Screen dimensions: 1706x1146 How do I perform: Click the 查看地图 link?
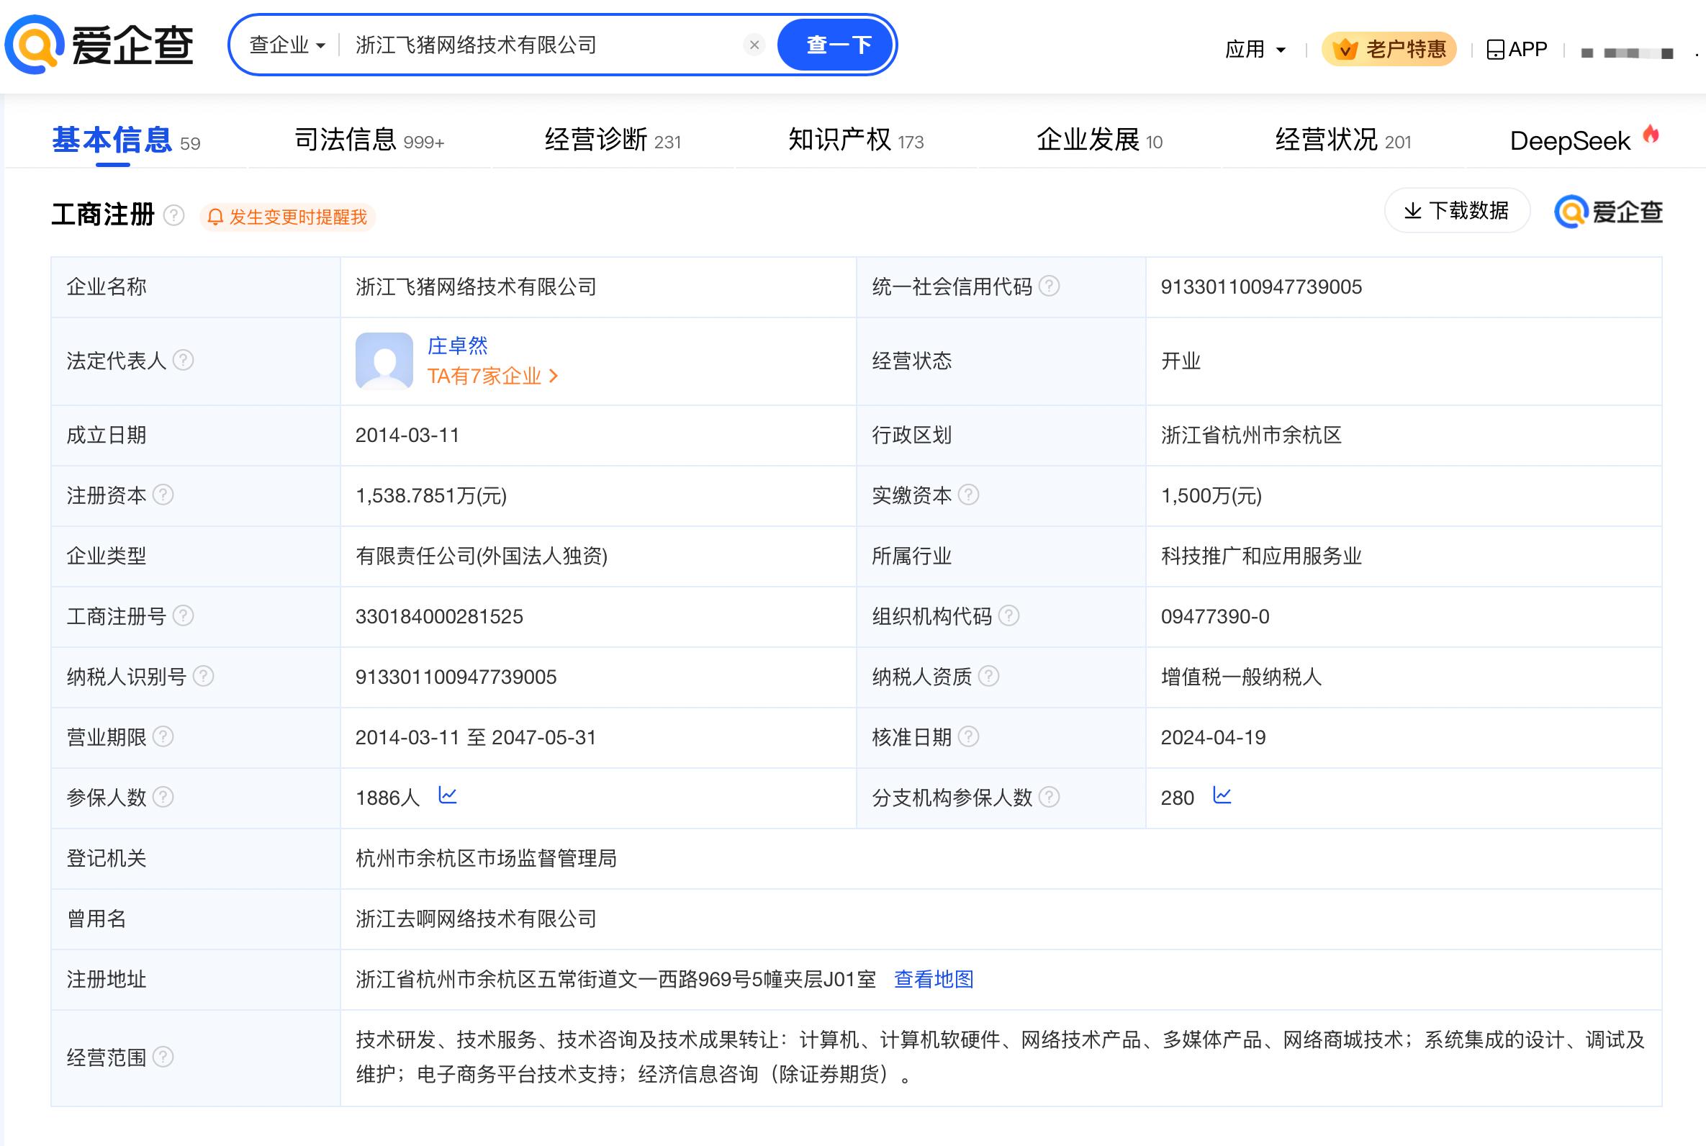(934, 978)
